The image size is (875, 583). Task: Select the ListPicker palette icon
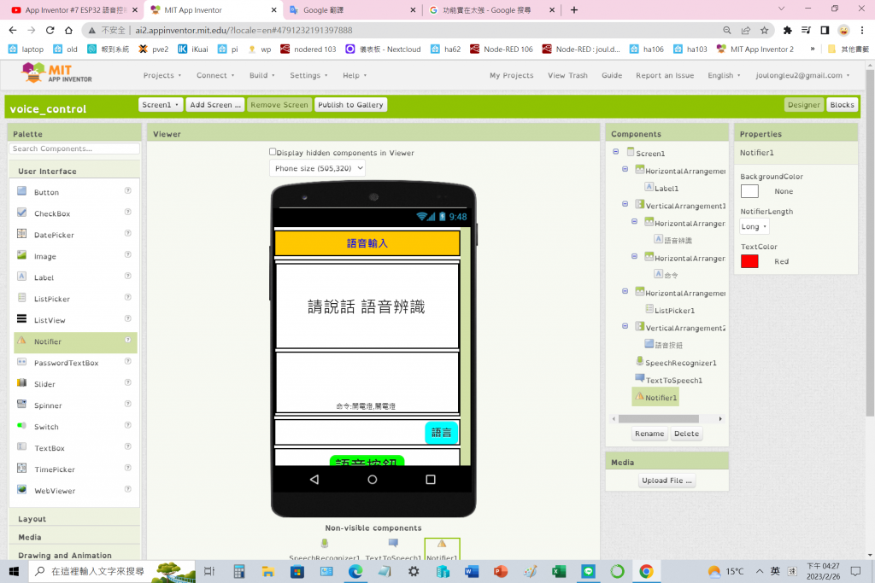[x=21, y=298]
